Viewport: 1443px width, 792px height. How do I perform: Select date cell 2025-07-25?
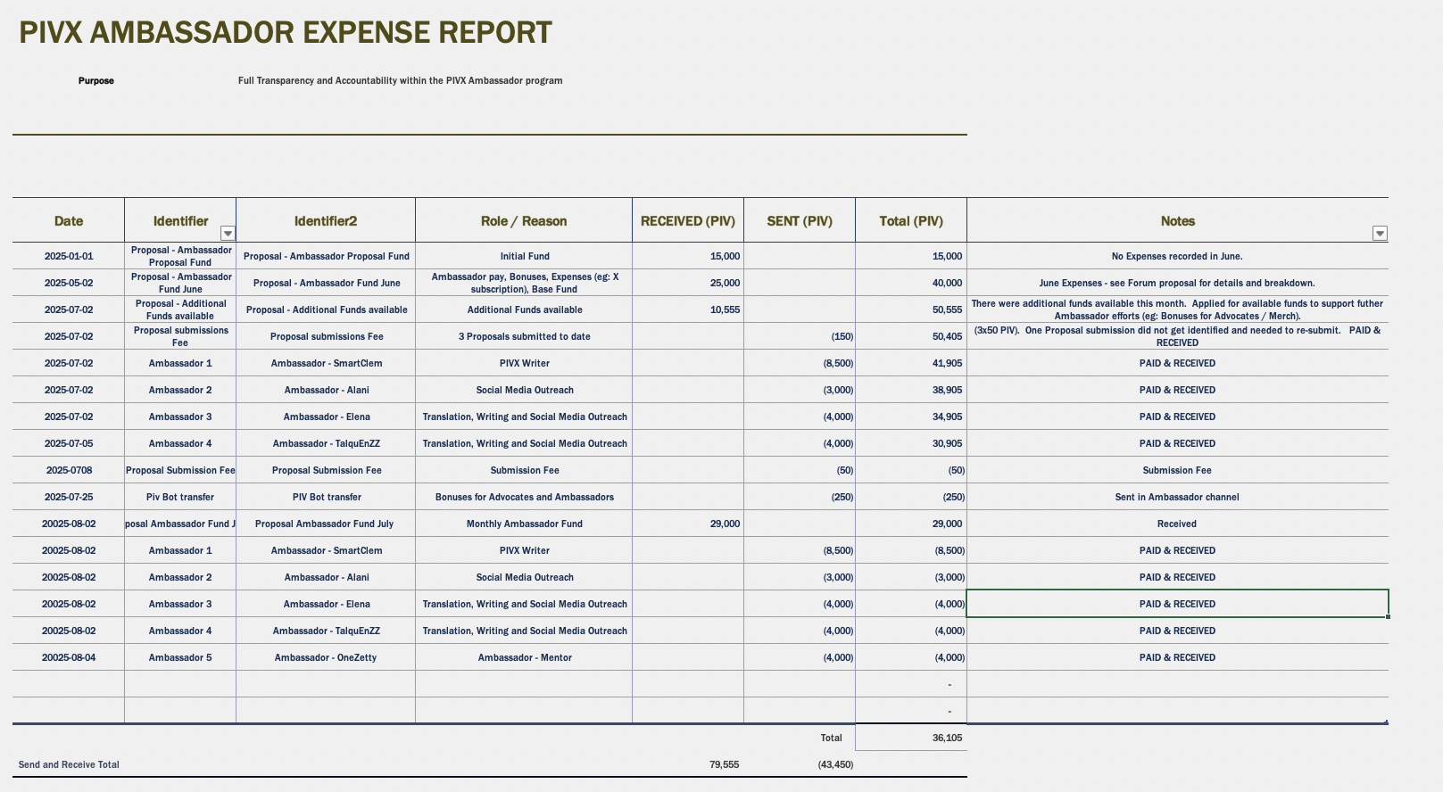pos(69,497)
